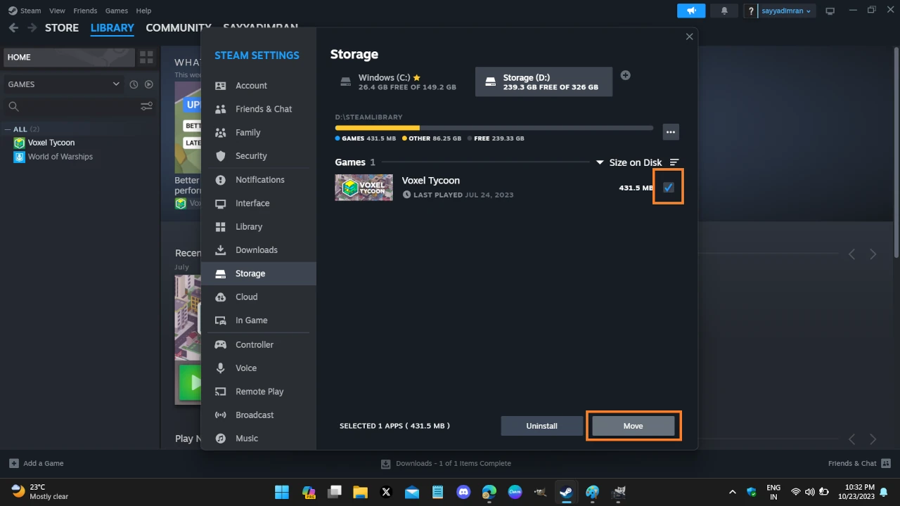Click the Windows Start button

click(x=282, y=491)
